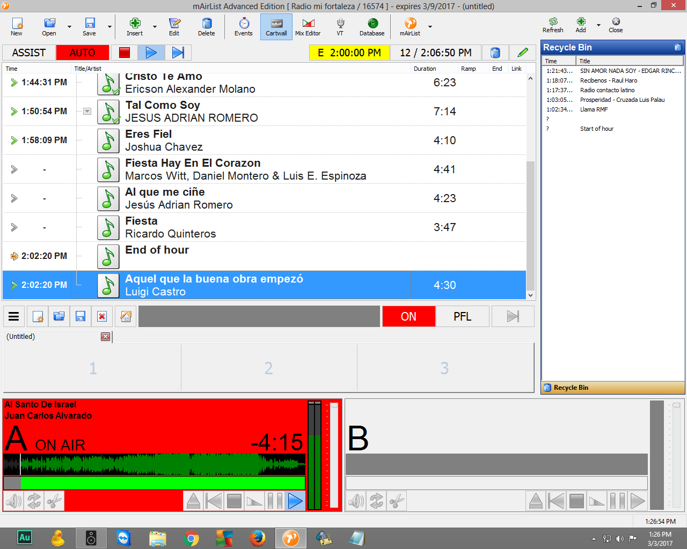687x549 pixels.
Task: Click the mAirList toolbar icon
Action: pyautogui.click(x=410, y=26)
